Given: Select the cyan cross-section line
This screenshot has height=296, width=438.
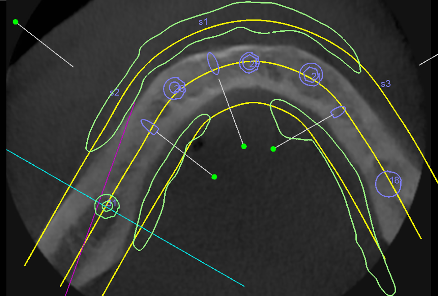Looking at the screenshot, I should point(125,218).
